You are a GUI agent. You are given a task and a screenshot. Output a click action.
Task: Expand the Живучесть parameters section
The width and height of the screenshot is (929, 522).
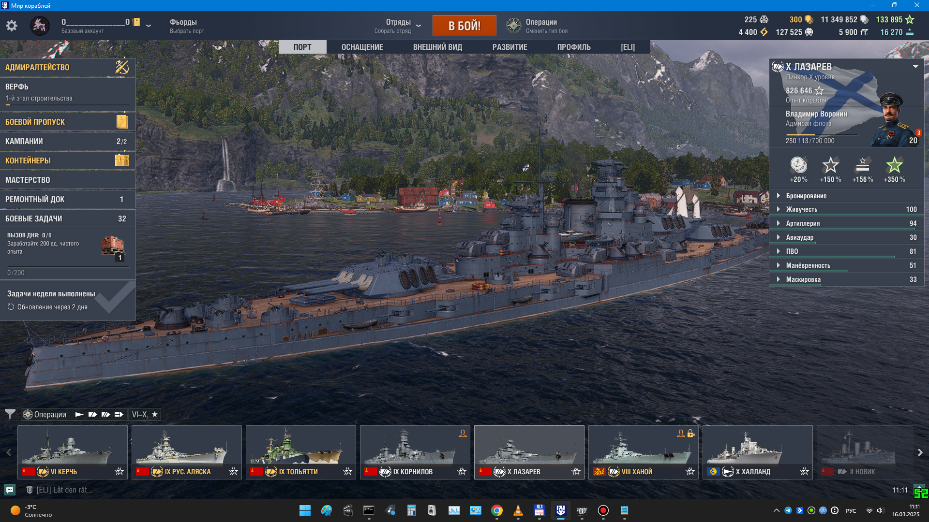tap(847, 209)
